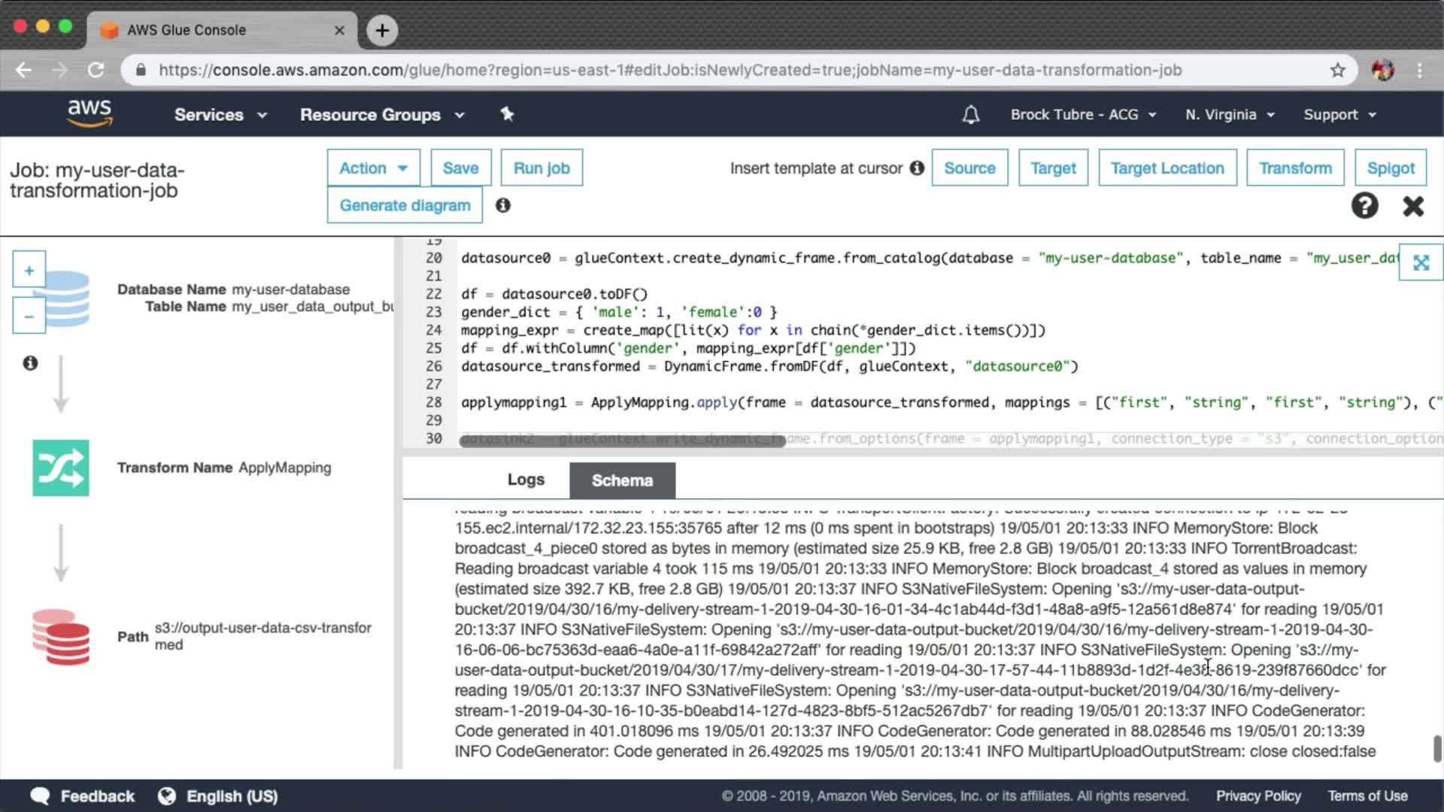1444x812 pixels.
Task: Click the S3 output path database icon
Action: (x=60, y=637)
